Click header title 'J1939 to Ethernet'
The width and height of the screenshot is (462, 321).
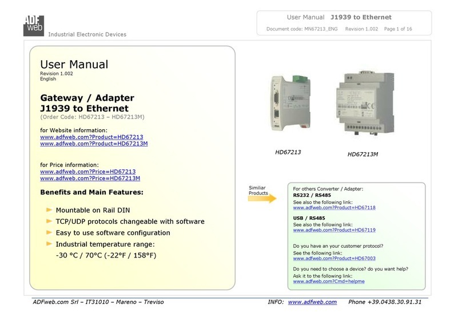[361, 17]
